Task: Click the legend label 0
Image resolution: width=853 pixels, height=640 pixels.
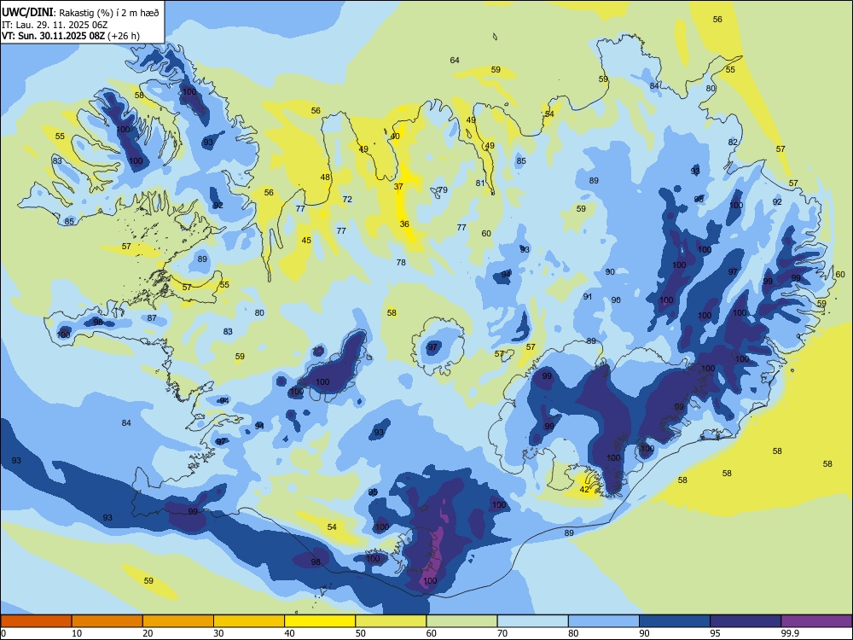Action: (x=3, y=633)
